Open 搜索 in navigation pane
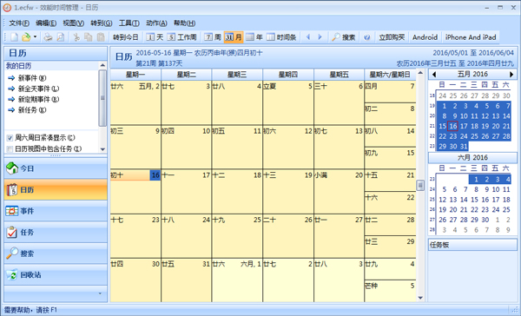This screenshot has height=316, width=521. click(x=56, y=253)
